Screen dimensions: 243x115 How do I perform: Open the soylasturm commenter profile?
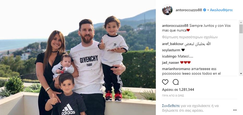pyautogui.click(x=171, y=50)
